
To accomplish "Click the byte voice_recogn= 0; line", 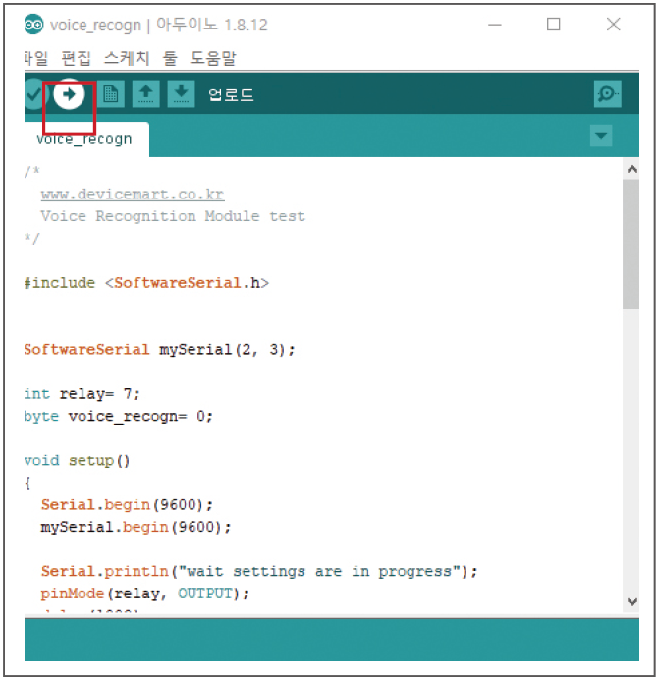I will [118, 417].
